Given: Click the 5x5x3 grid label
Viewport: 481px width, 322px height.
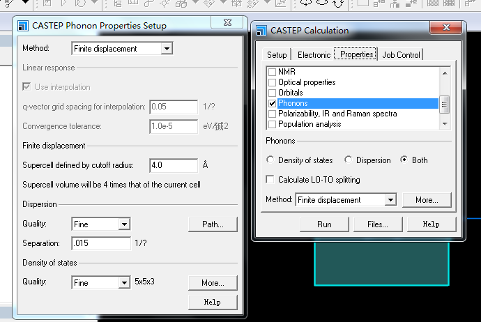Looking at the screenshot, I should coord(144,282).
